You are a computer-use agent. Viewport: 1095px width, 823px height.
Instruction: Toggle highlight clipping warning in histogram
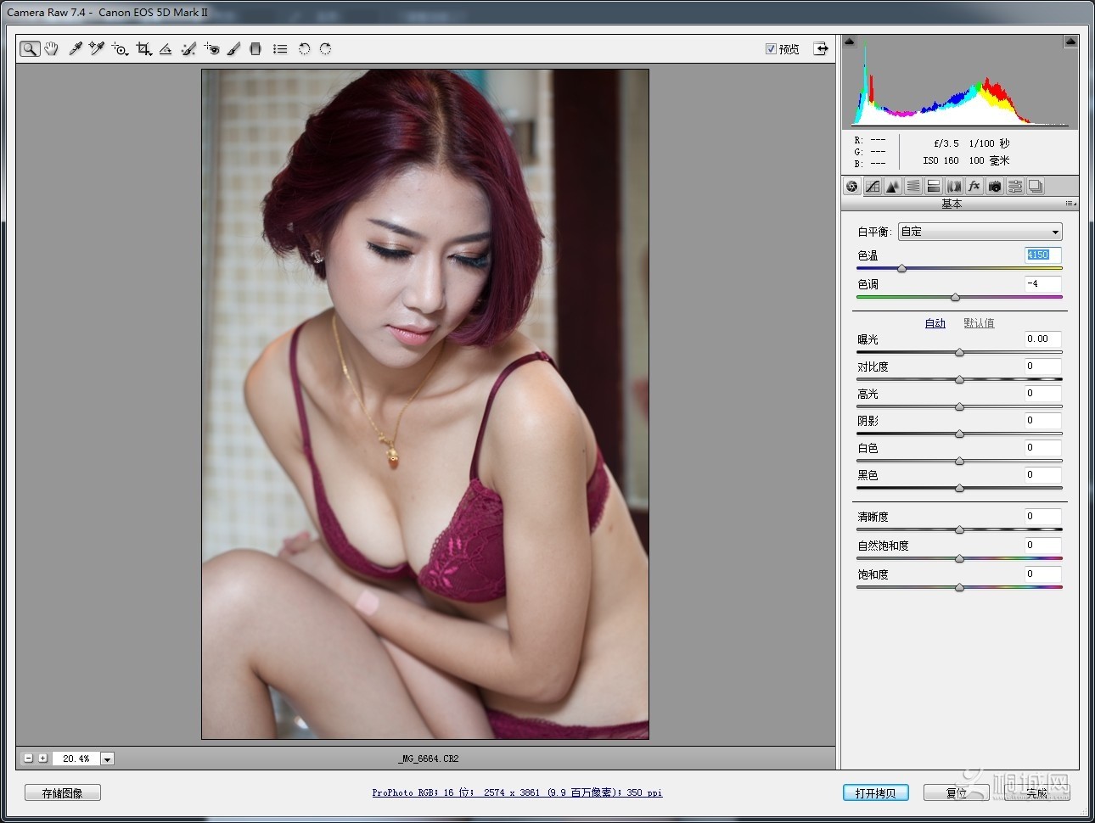tap(1070, 42)
